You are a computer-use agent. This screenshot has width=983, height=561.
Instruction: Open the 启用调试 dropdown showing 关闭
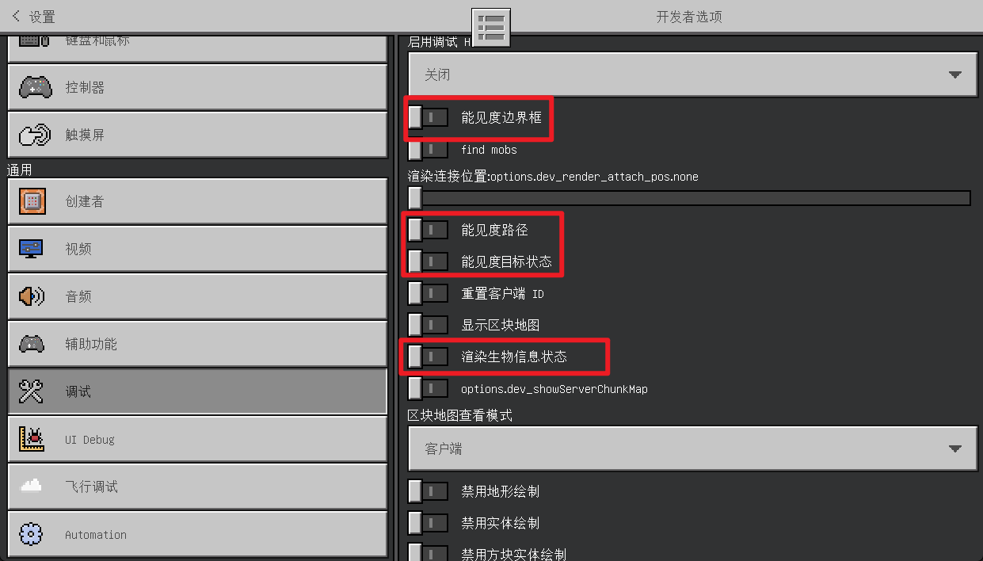pyautogui.click(x=693, y=74)
